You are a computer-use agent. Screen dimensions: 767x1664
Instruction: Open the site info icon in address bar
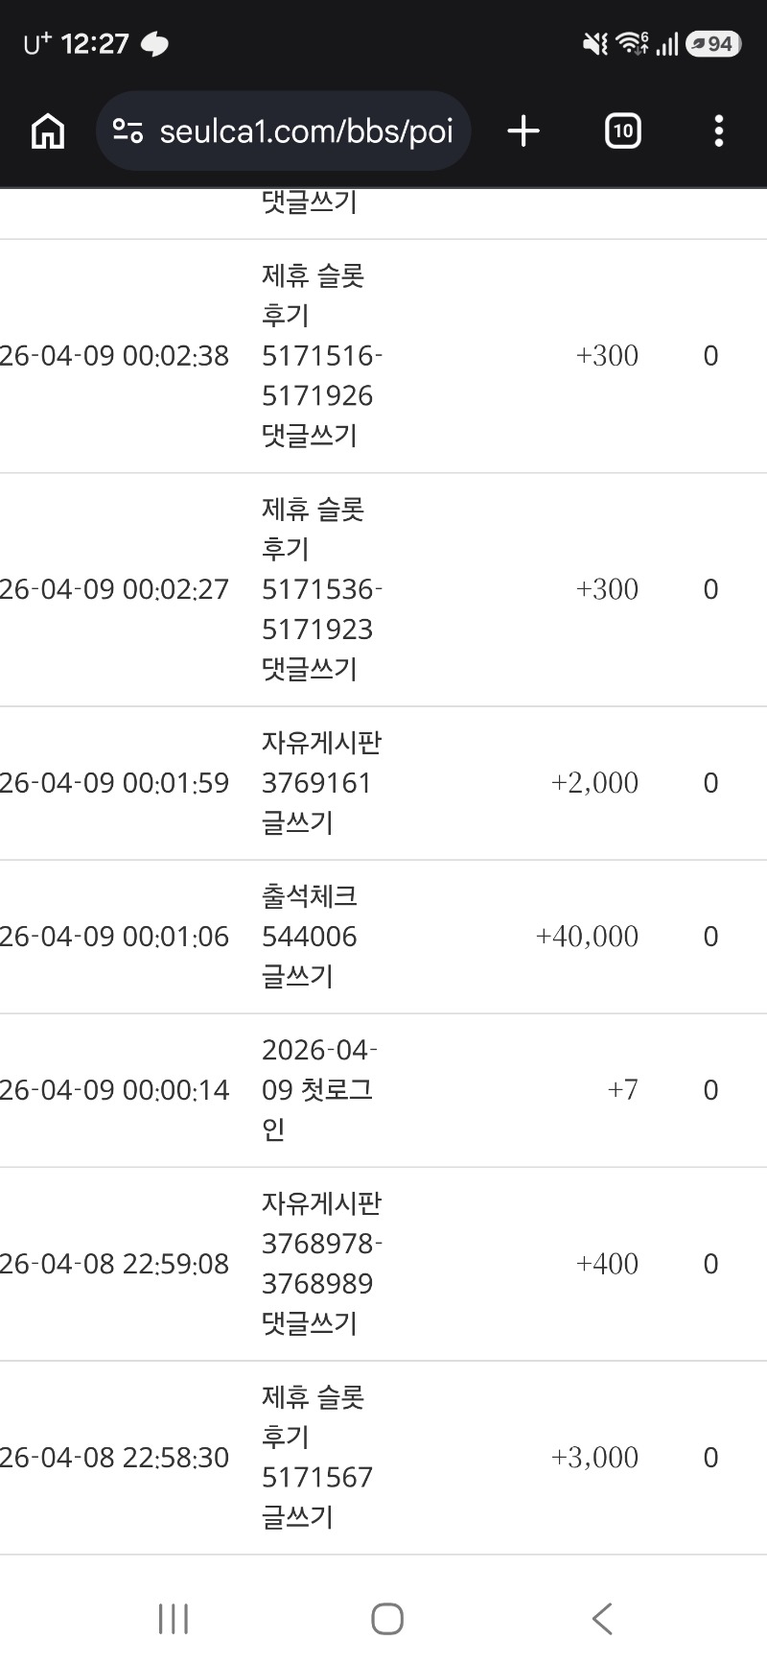tap(128, 131)
